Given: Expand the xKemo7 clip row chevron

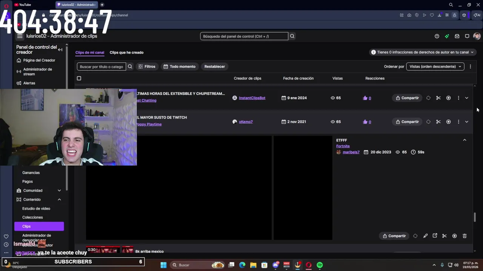Looking at the screenshot, I should pyautogui.click(x=467, y=122).
